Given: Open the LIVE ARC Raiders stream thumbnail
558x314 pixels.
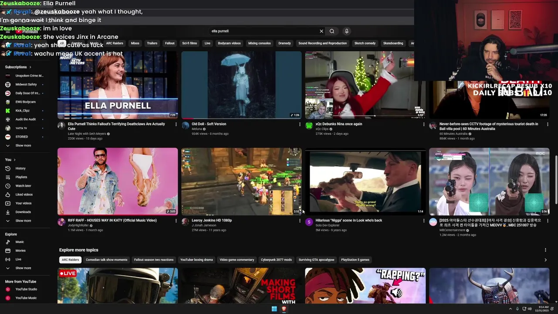Looking at the screenshot, I should tap(118, 286).
